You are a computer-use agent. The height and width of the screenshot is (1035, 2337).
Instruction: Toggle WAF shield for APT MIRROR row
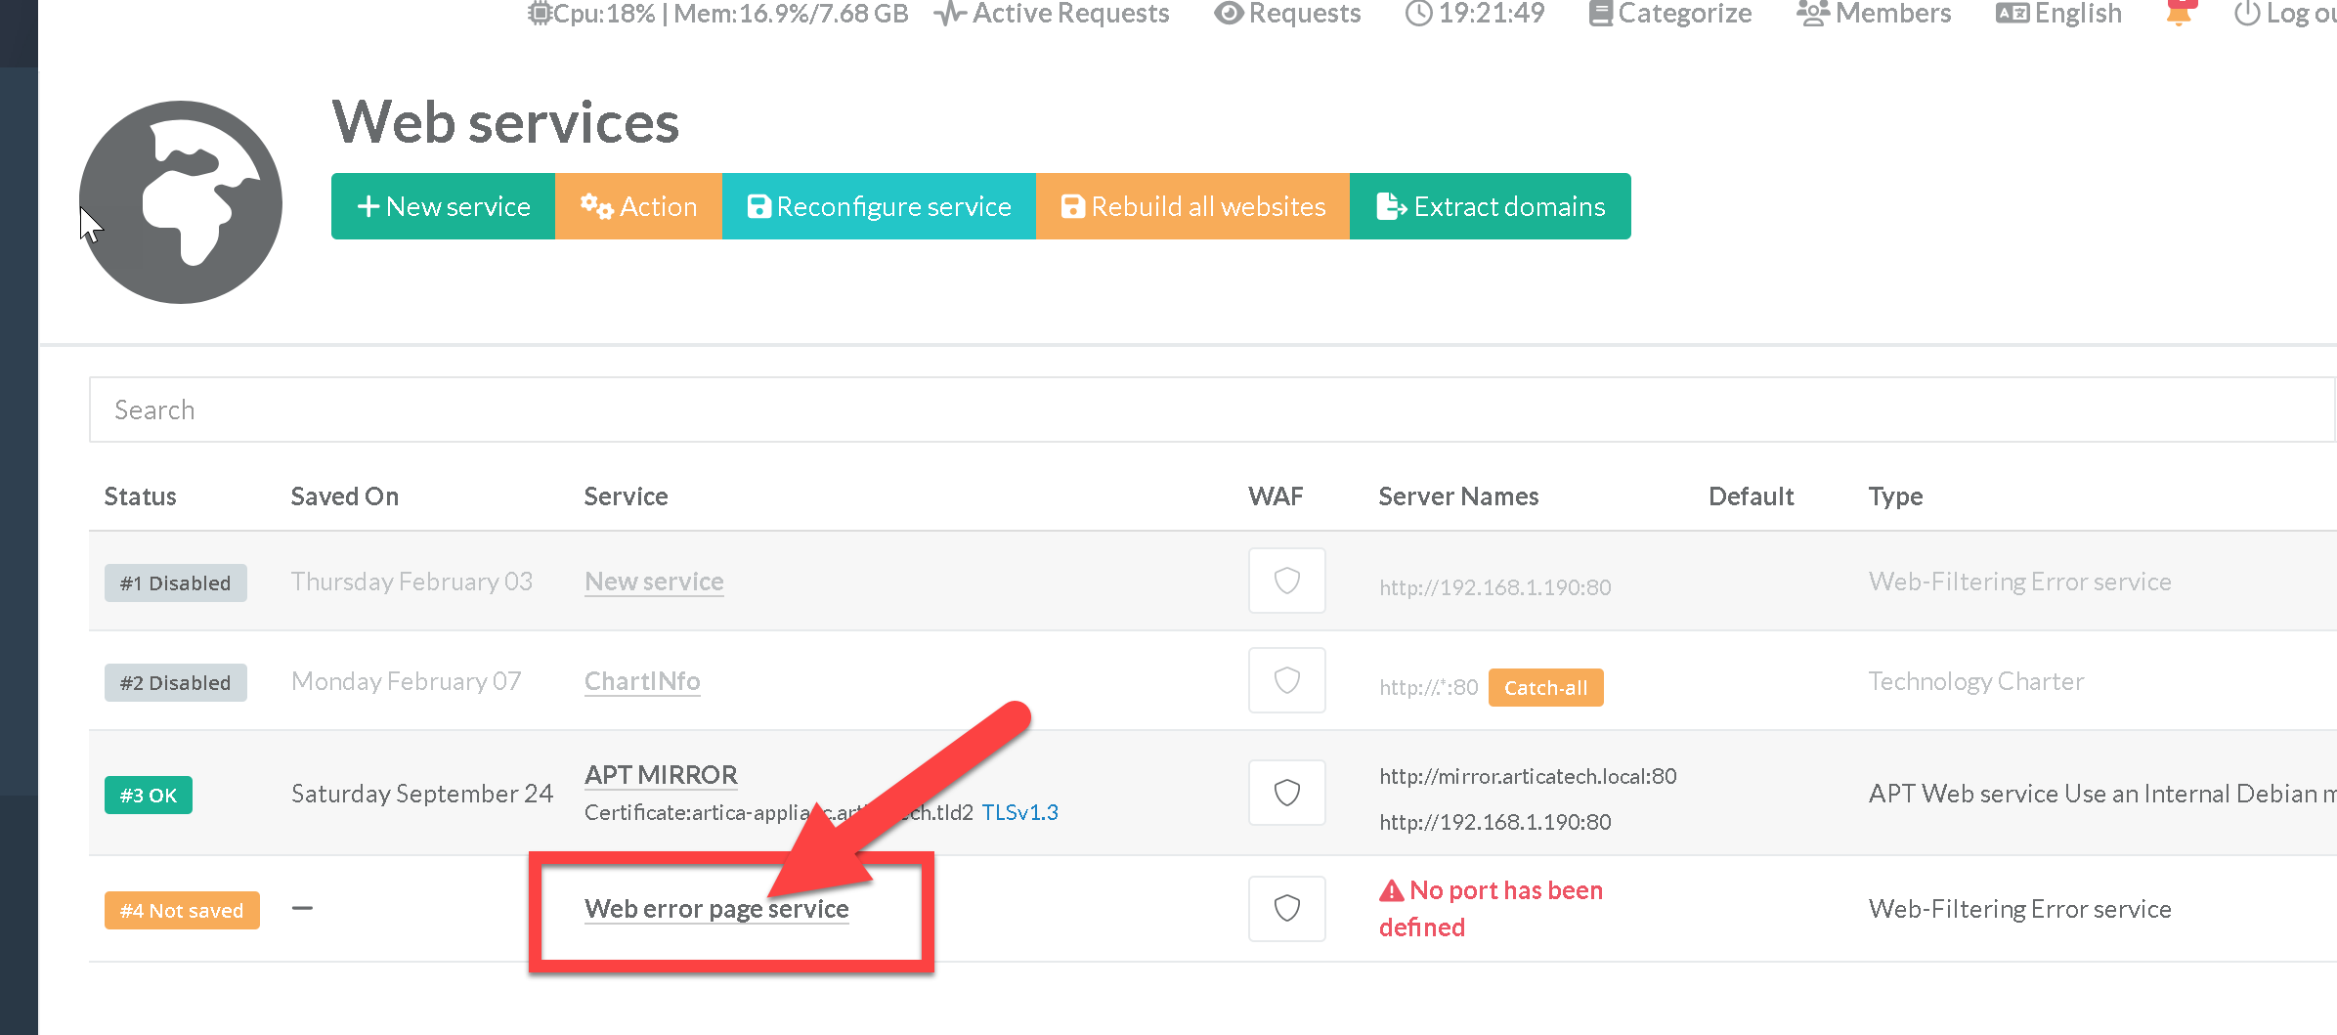[x=1286, y=793]
